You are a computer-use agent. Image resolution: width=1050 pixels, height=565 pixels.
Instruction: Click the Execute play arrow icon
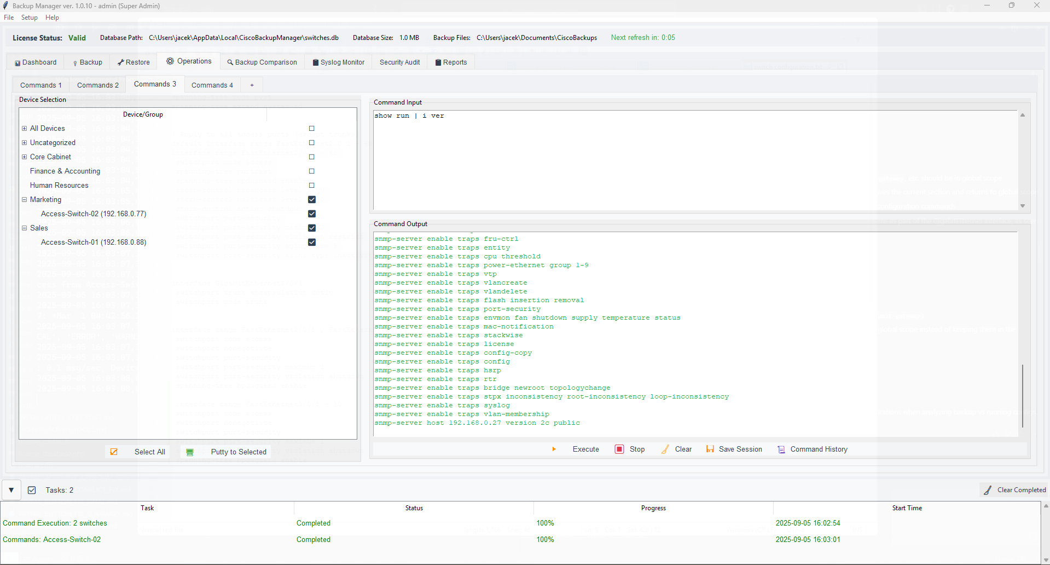pos(554,449)
